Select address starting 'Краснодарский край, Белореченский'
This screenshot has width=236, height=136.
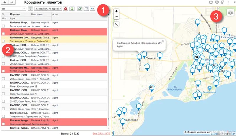[30, 124]
